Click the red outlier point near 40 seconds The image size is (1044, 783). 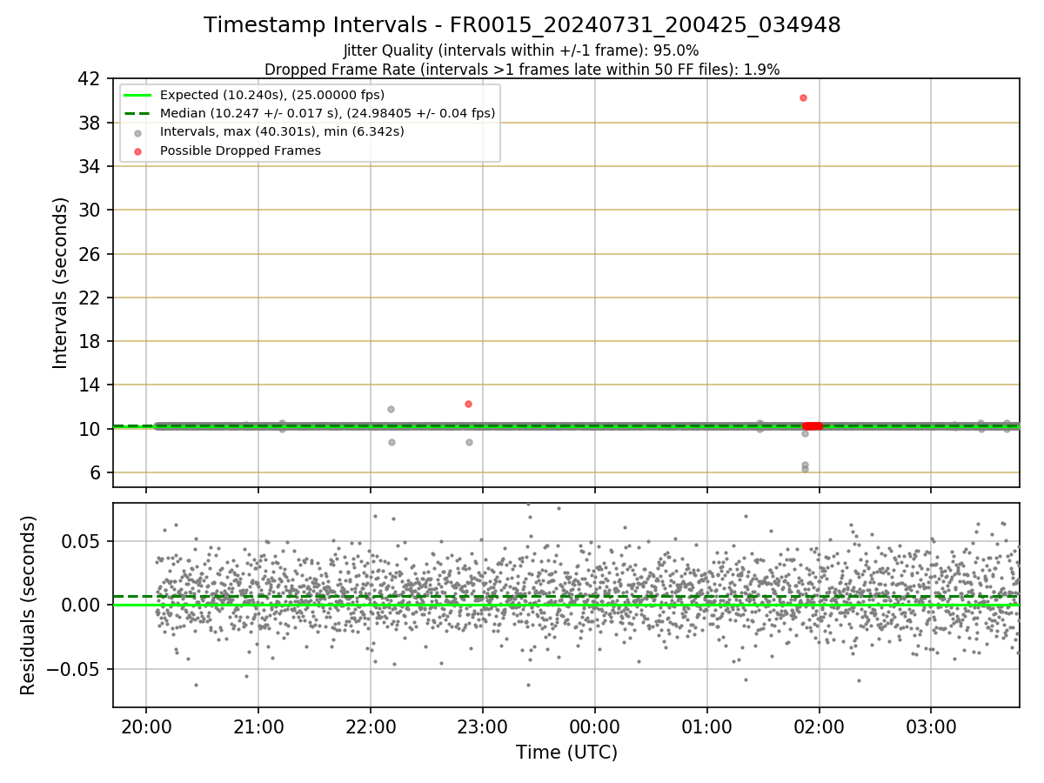pyautogui.click(x=803, y=97)
